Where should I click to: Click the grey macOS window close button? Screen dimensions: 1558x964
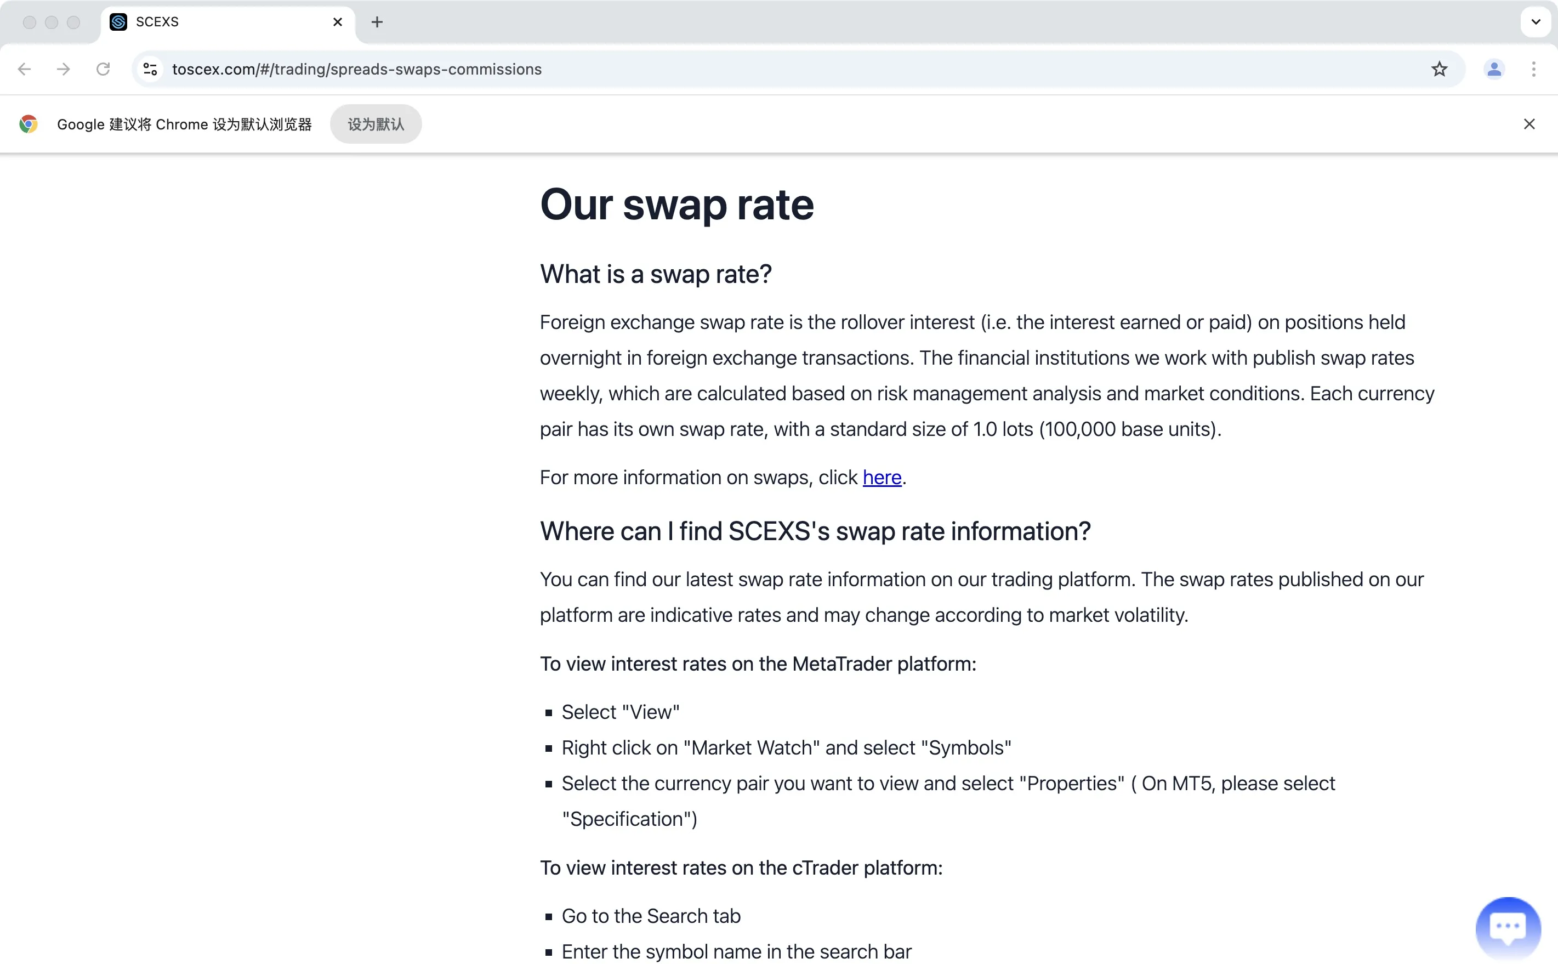29,22
